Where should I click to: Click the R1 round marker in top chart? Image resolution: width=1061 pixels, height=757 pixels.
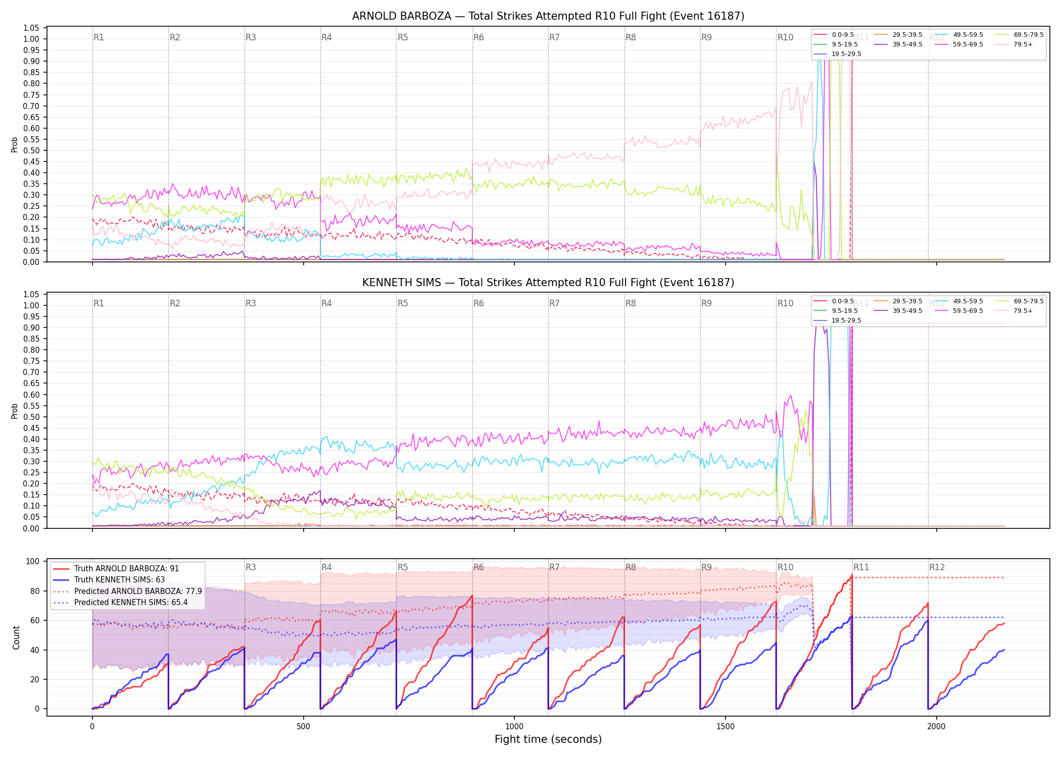tap(99, 37)
